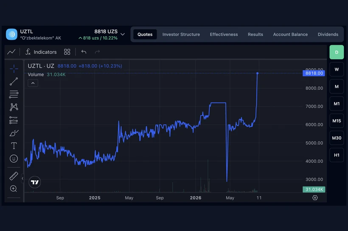Open the Dividends tab
This screenshot has height=231, width=348.
point(328,34)
